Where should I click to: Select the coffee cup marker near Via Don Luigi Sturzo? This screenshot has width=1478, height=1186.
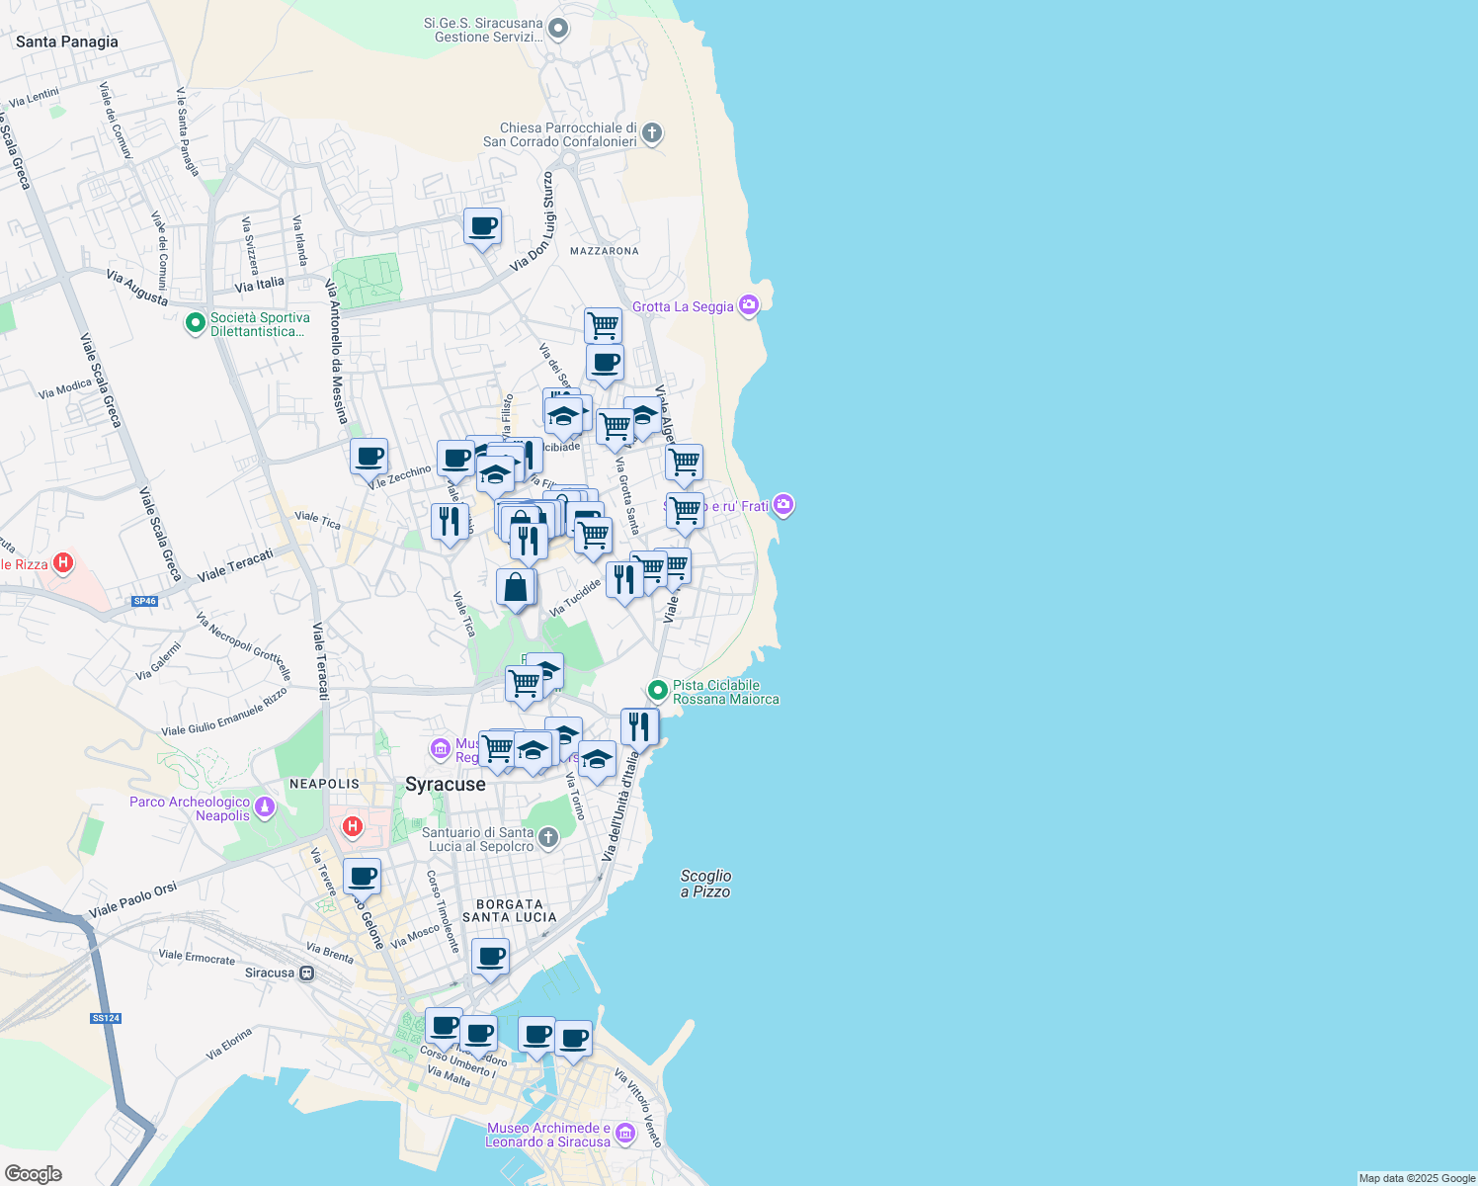pyautogui.click(x=482, y=225)
